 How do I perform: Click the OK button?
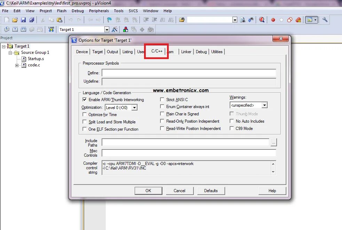pyautogui.click(x=148, y=191)
